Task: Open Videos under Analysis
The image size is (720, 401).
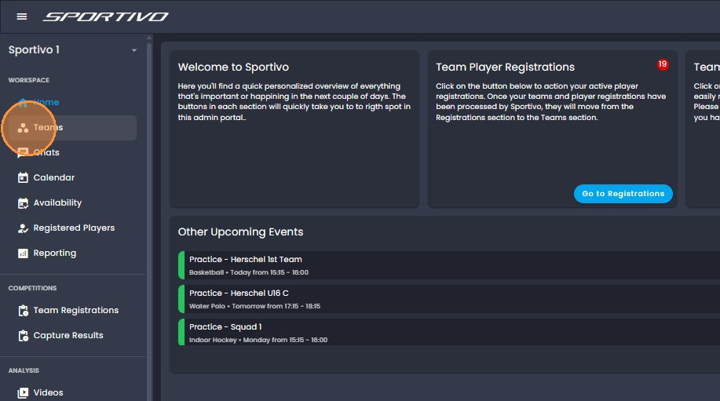Action: point(72,392)
